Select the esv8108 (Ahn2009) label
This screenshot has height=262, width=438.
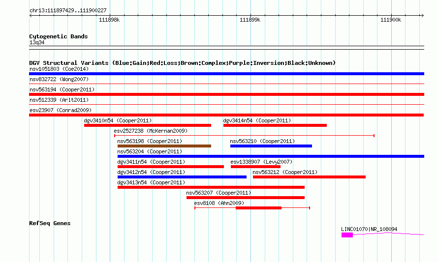point(219,203)
